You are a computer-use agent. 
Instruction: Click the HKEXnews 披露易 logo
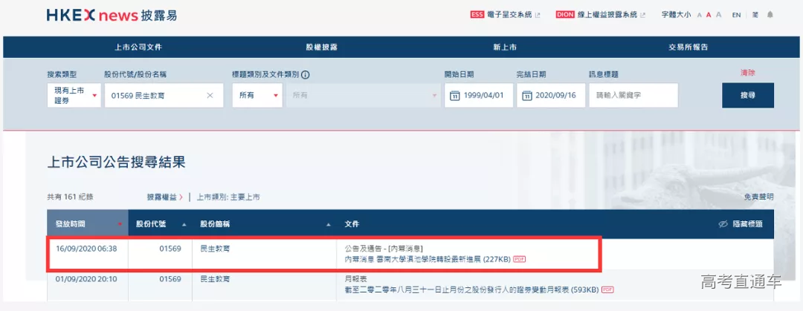pyautogui.click(x=112, y=15)
